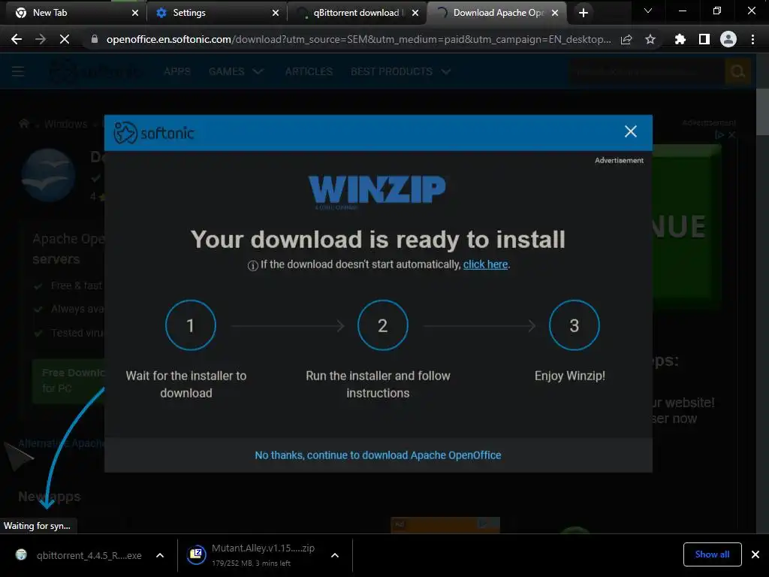Image resolution: width=769 pixels, height=577 pixels.
Task: Click the orange search button
Action: pos(737,72)
